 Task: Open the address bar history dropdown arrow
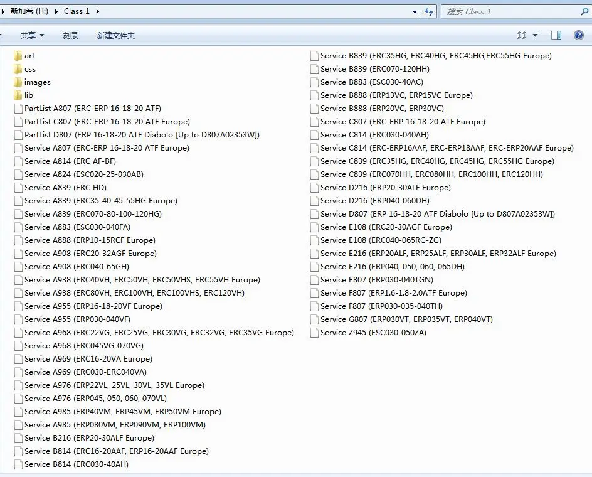[x=415, y=12]
